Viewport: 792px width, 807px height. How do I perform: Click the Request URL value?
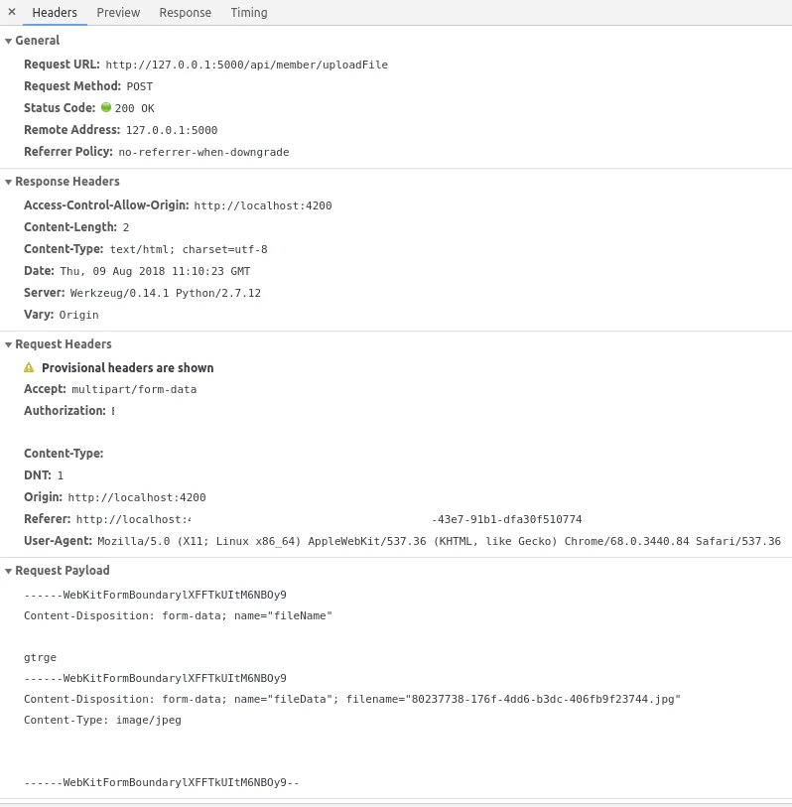(246, 65)
